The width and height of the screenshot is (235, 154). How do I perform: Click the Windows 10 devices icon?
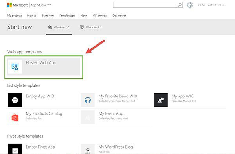click(50, 27)
